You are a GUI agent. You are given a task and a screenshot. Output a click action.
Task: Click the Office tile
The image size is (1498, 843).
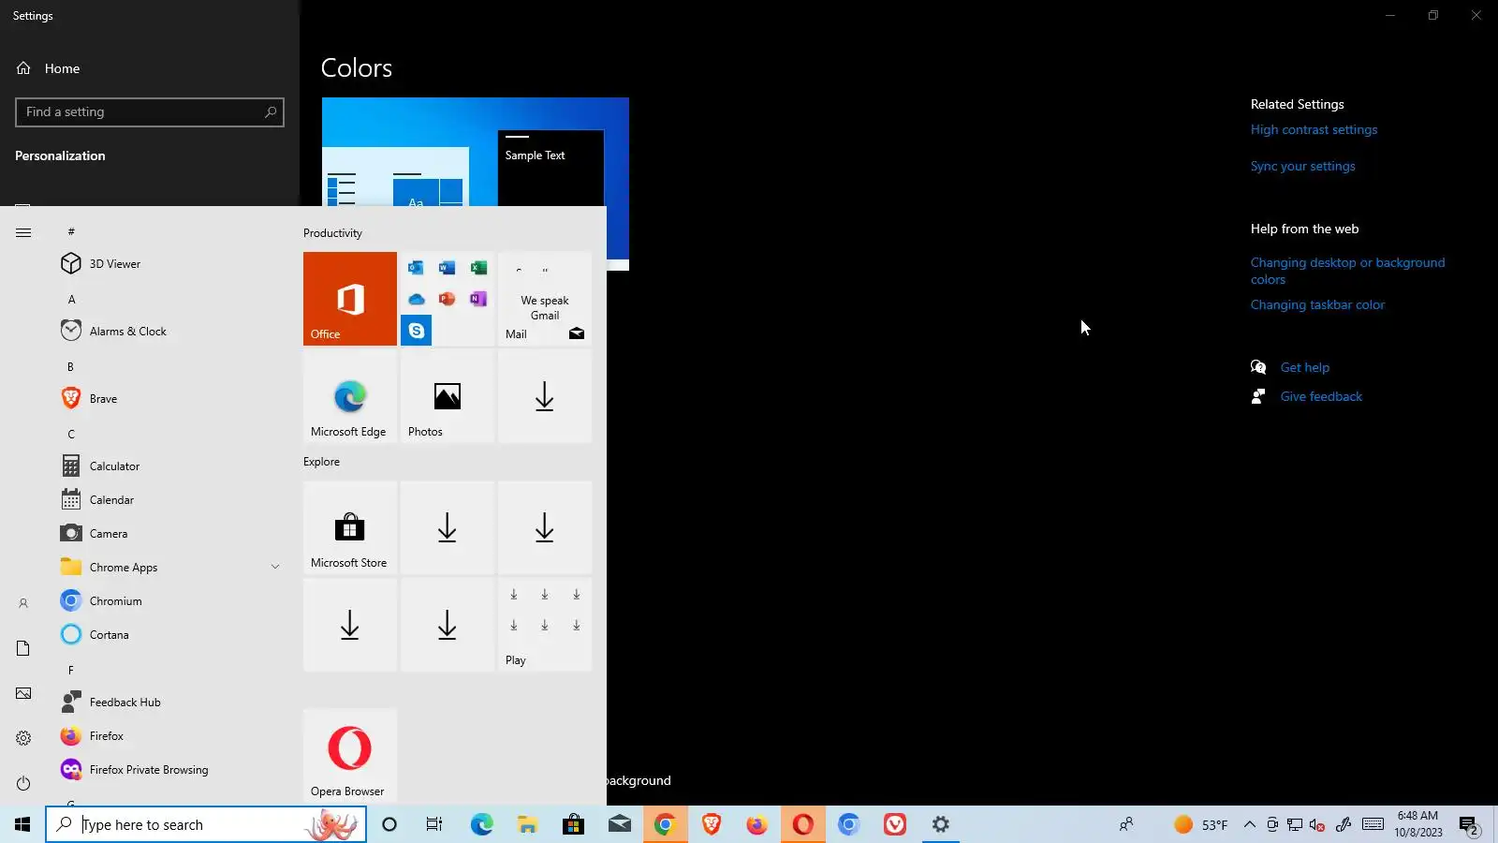(350, 299)
